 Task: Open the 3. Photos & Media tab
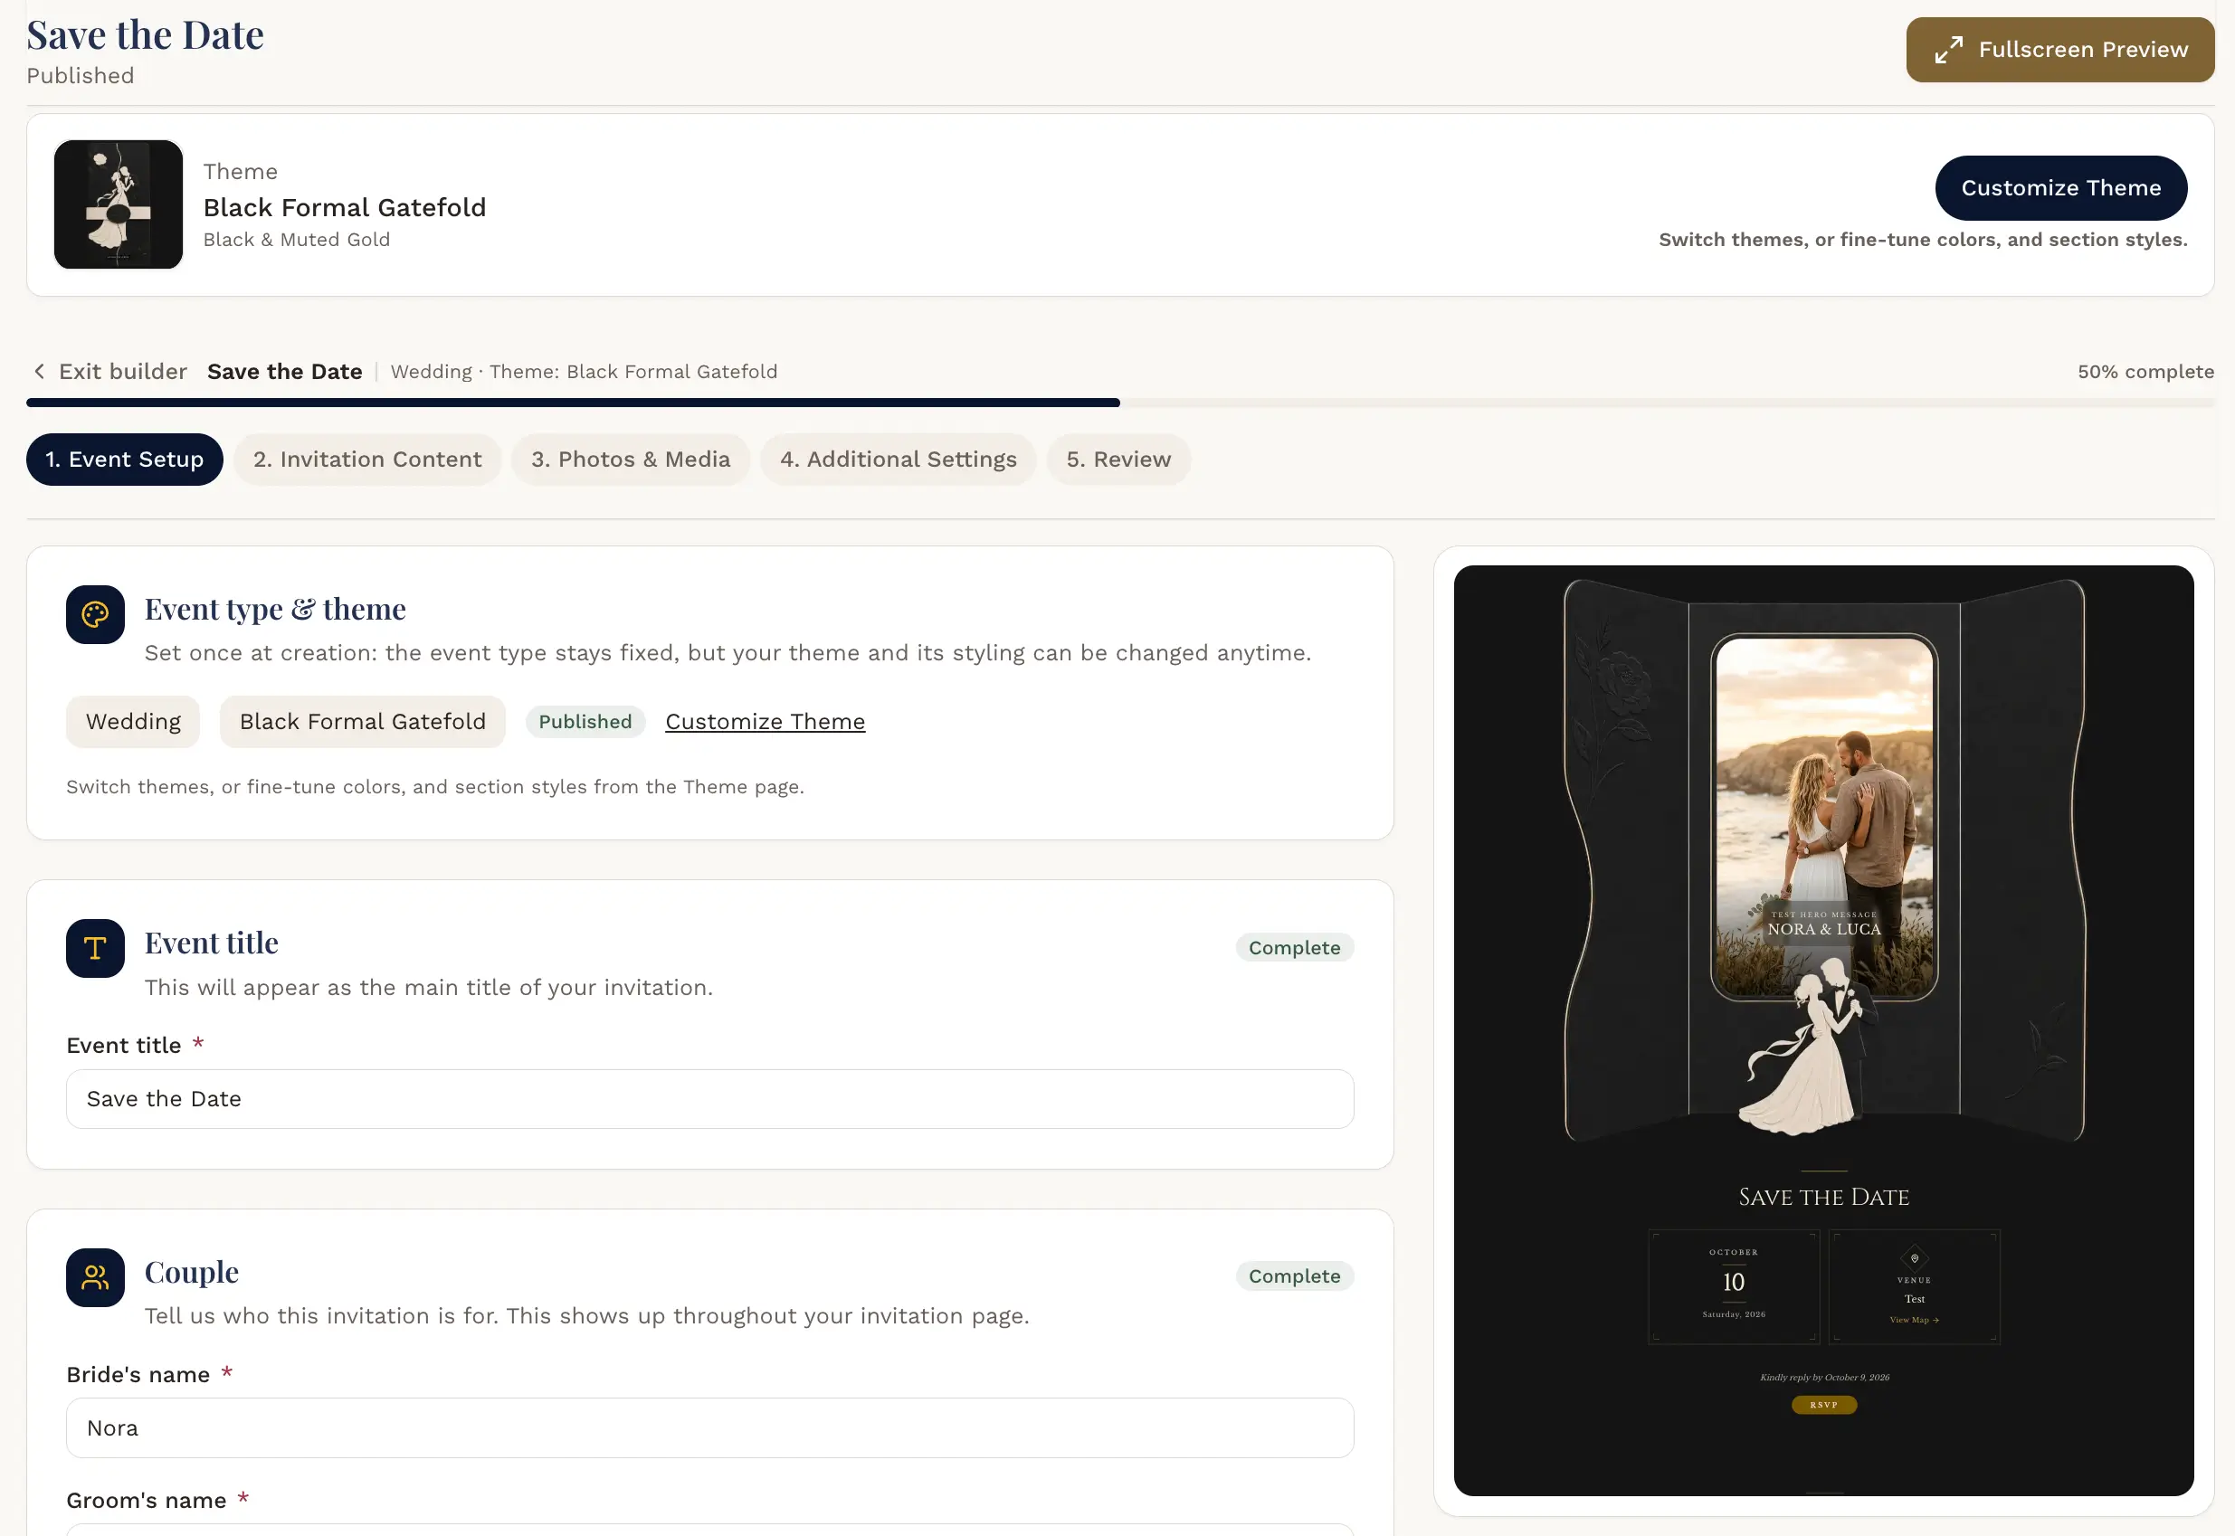(631, 459)
